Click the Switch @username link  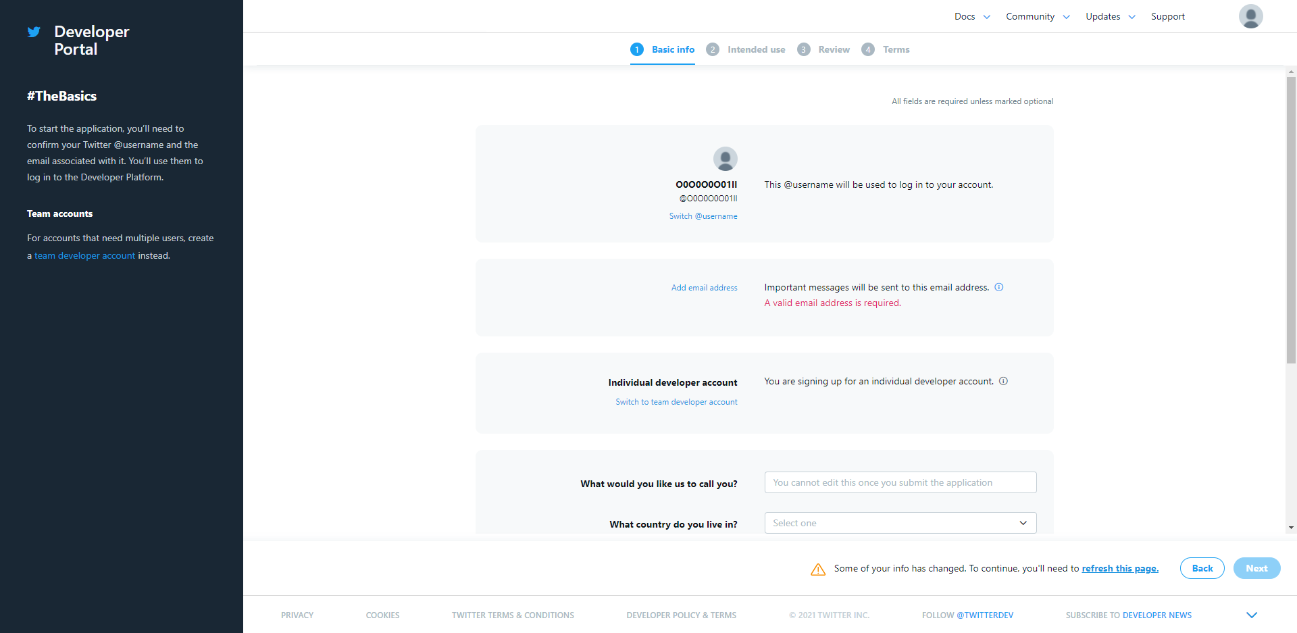point(703,216)
